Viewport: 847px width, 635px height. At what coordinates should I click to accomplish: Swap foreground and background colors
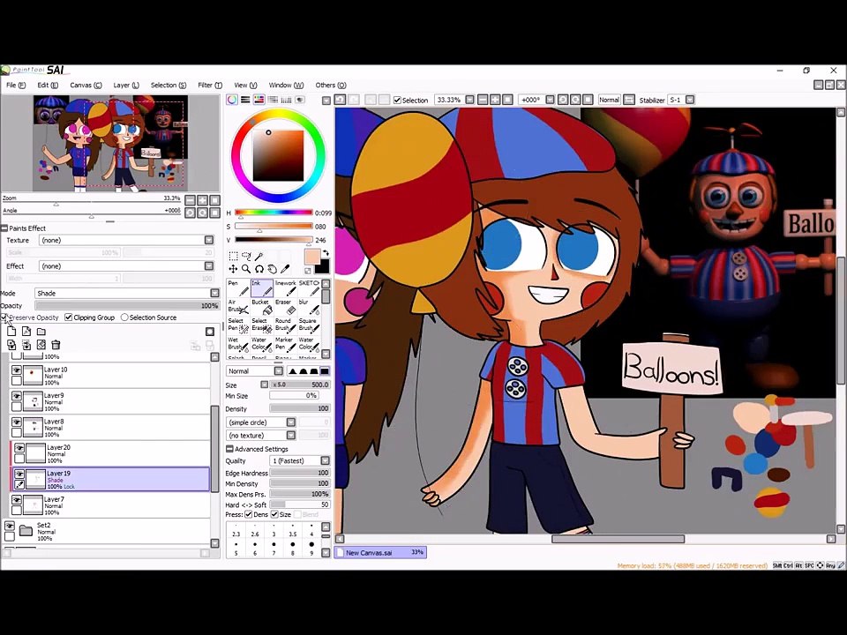click(x=326, y=253)
